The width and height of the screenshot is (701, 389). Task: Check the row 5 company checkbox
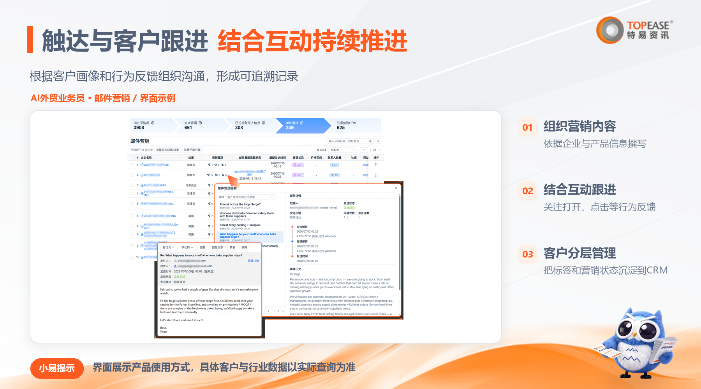click(131, 204)
